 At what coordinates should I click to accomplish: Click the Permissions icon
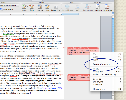coord(107,6)
